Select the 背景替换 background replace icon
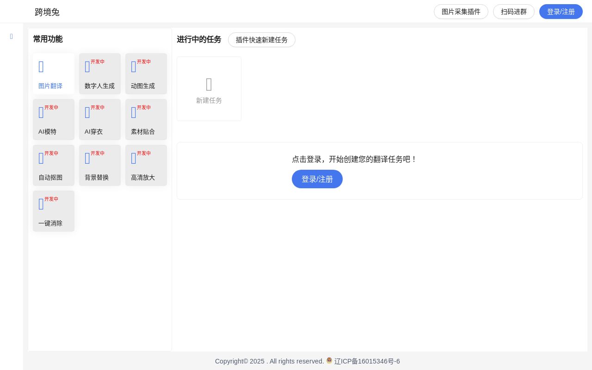 tap(99, 165)
